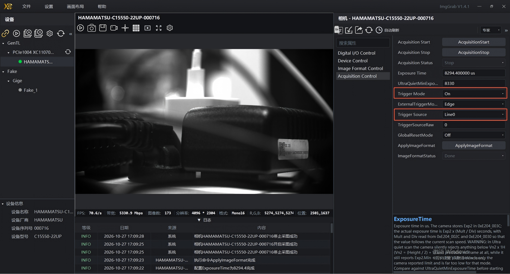Image resolution: width=510 pixels, height=274 pixels.
Task: Refresh camera properties with circular arrows
Action: point(369,30)
